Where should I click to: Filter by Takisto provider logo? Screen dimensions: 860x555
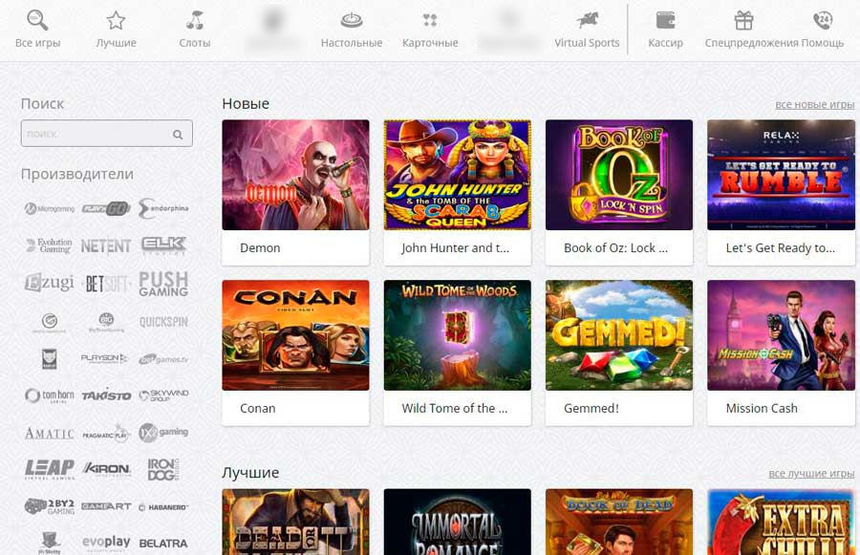pyautogui.click(x=106, y=395)
